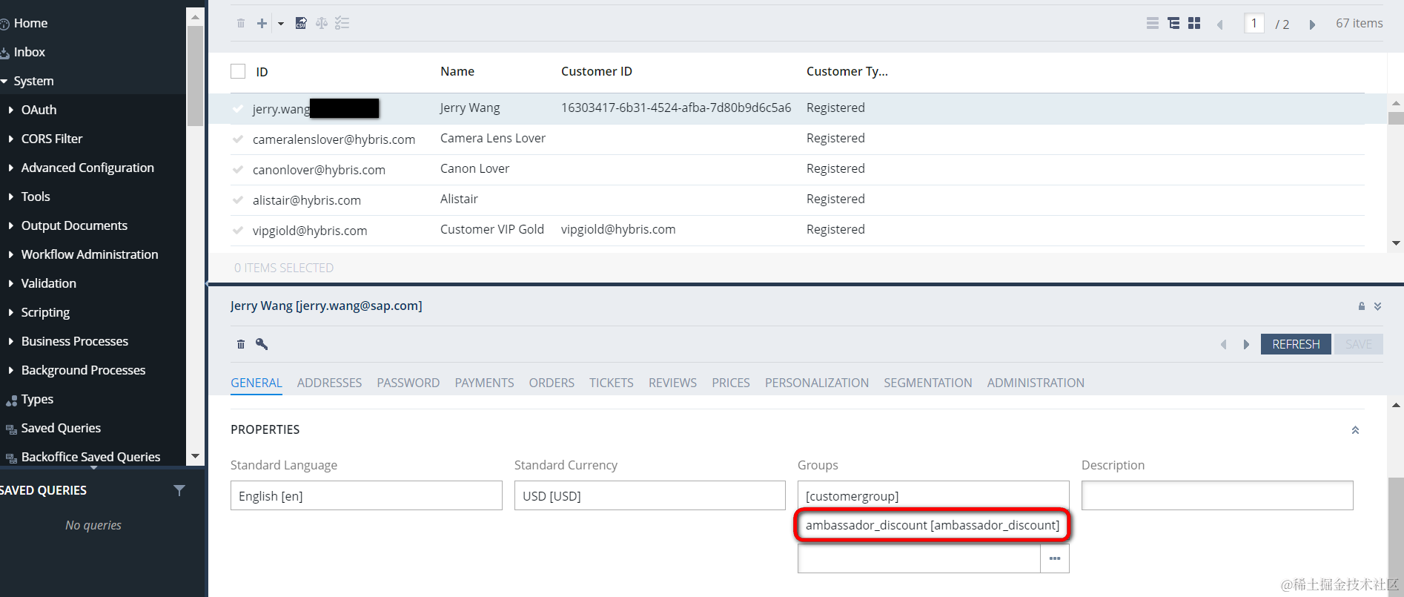Open the ORDERS tab
Image resolution: width=1404 pixels, height=597 pixels.
tap(552, 383)
